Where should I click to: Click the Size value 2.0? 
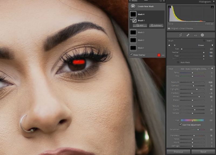[211, 49]
